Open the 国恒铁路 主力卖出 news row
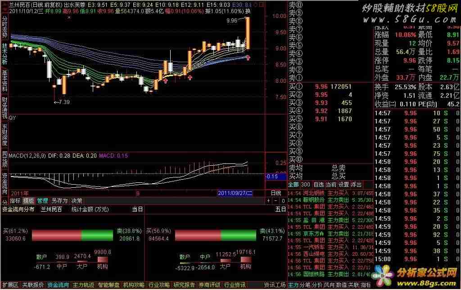461x290 pixels. [330, 274]
